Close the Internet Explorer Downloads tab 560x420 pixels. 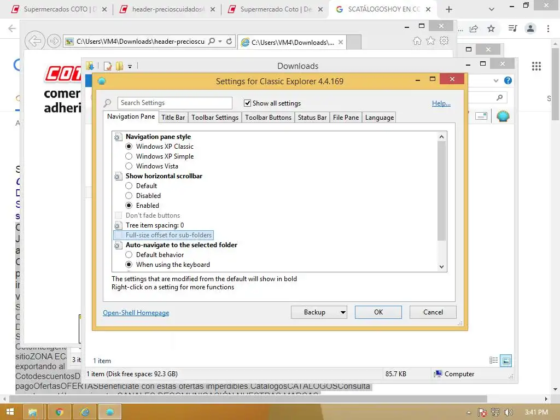pos(341,42)
